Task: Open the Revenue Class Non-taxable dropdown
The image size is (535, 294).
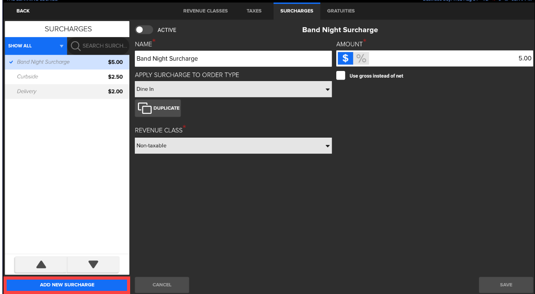Action: coord(233,145)
